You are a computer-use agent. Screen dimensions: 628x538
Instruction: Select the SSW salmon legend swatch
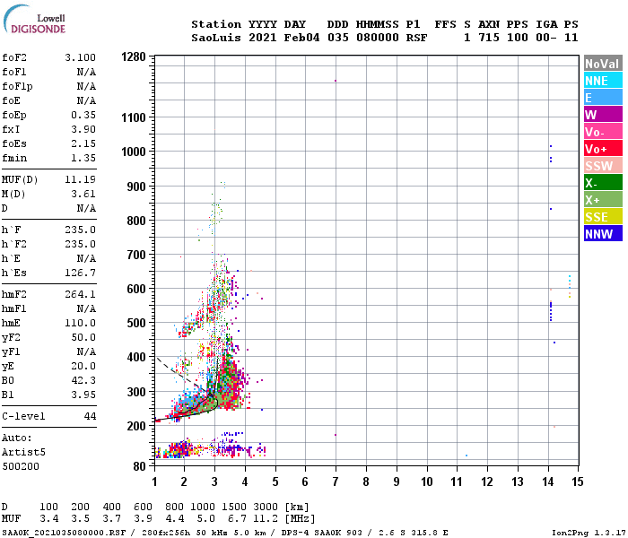603,166
